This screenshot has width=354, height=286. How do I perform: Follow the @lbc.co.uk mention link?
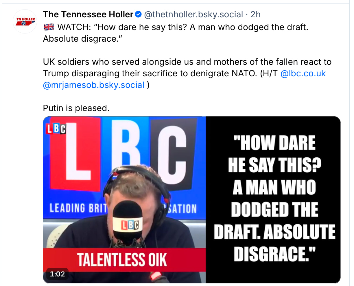[x=303, y=73]
